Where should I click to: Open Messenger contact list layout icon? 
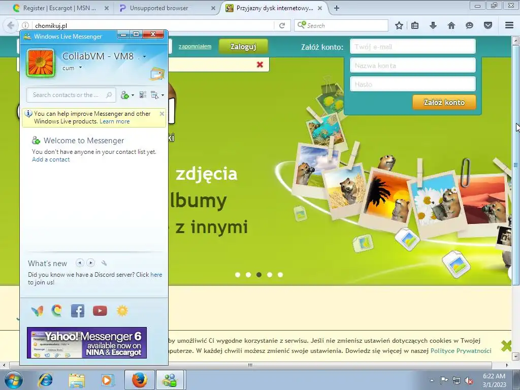[143, 95]
